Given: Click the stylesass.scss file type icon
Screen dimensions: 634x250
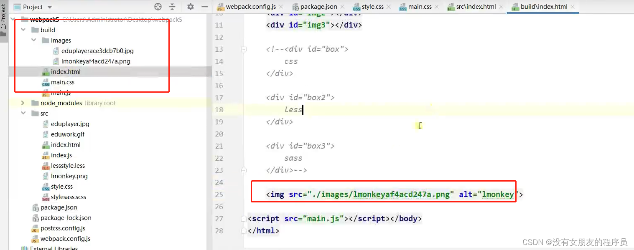Looking at the screenshot, I should pos(46,197).
